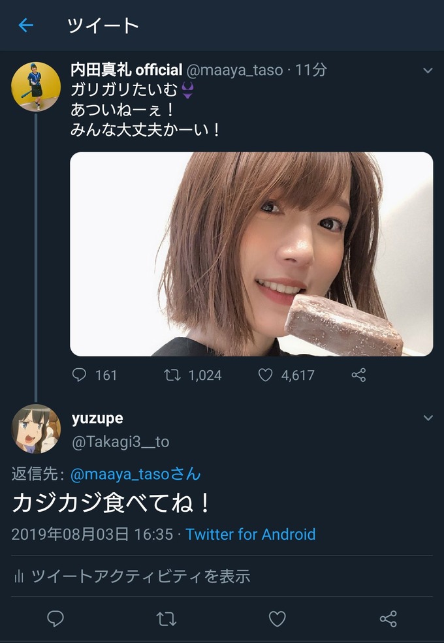Expand options menu on yuzupe's reply
Image resolution: width=444 pixels, height=643 pixels.
point(428,417)
